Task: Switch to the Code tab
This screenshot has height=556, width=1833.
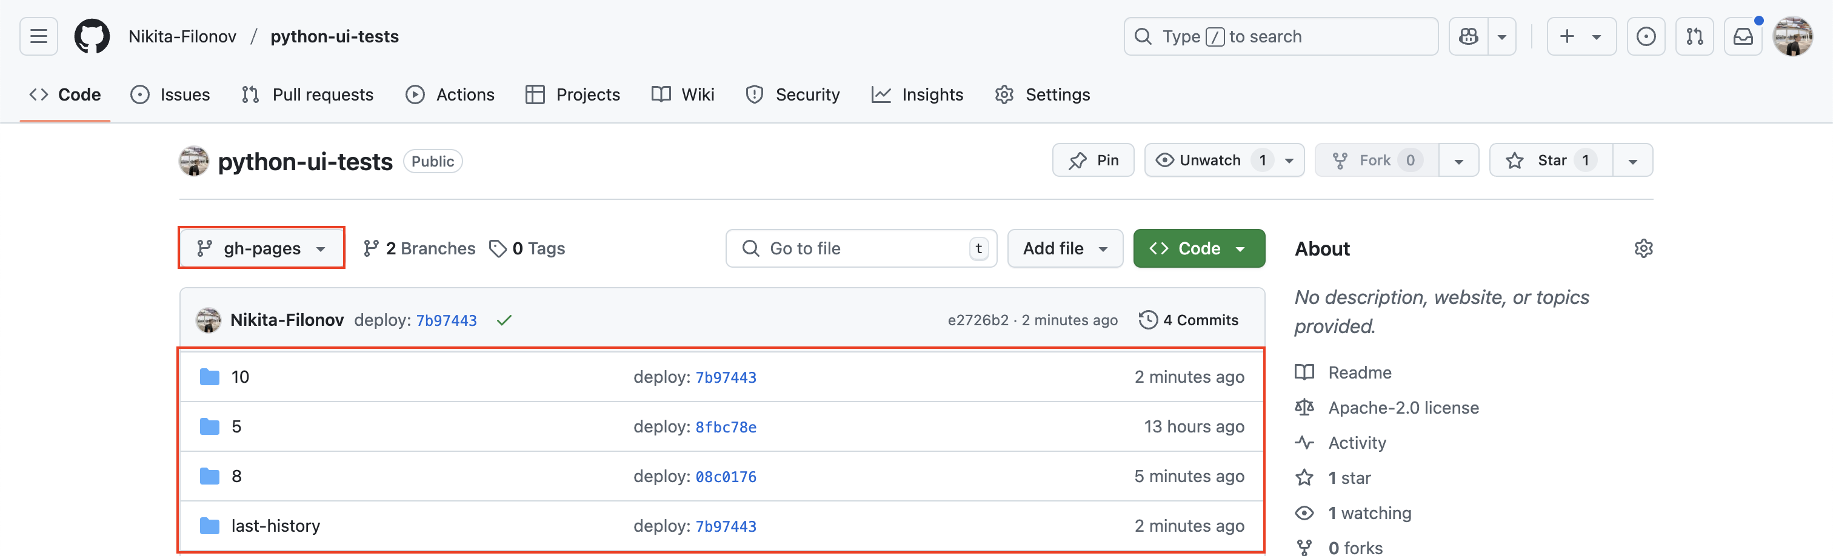Action: [65, 94]
